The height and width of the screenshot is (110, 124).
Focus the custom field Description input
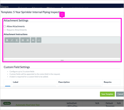click(x=80, y=86)
